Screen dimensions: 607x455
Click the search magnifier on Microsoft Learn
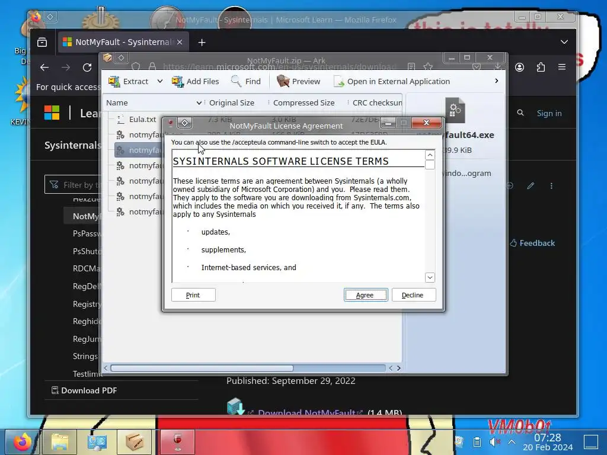tap(520, 113)
